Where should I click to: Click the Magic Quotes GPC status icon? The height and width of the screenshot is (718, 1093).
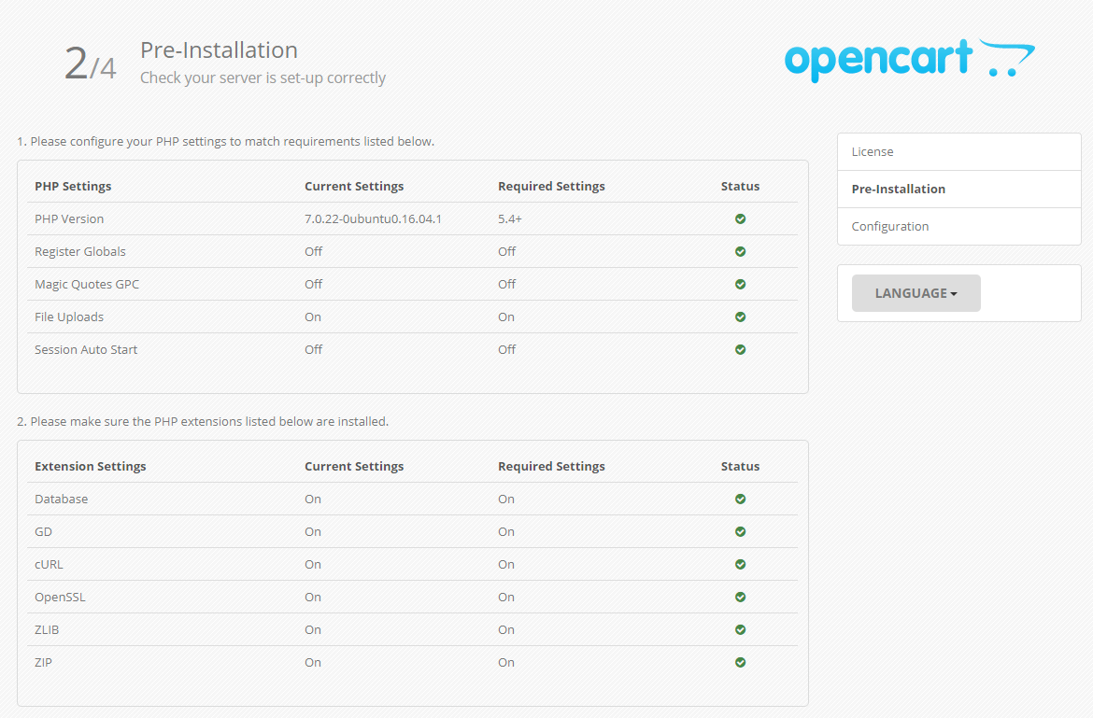(740, 284)
